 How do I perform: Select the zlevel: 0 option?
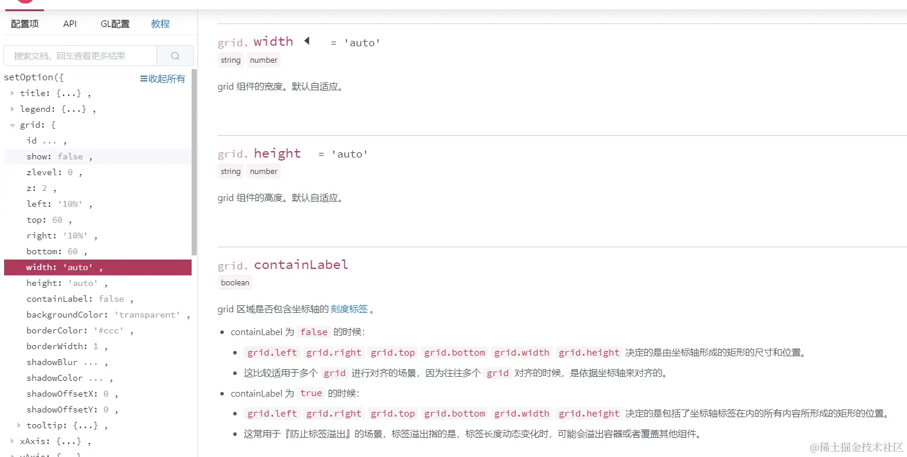coord(98,172)
